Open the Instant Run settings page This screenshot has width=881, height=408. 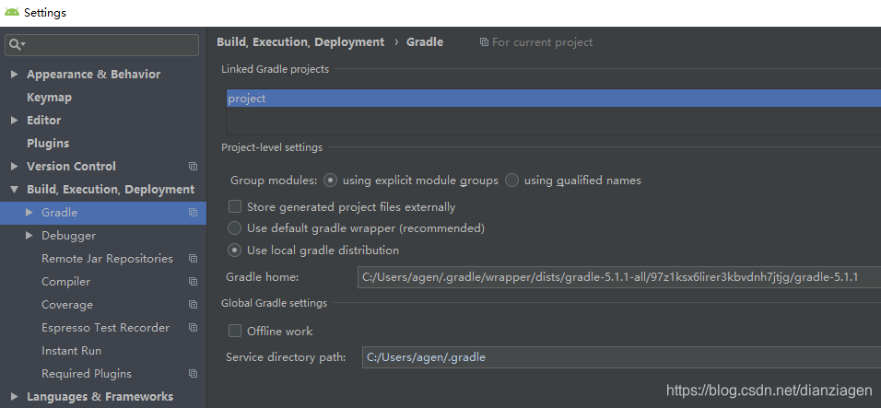tap(71, 351)
